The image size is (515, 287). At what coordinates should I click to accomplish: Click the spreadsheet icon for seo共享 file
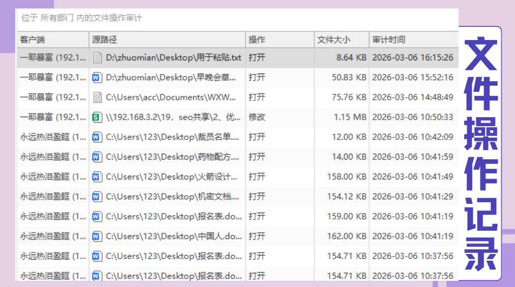point(98,117)
